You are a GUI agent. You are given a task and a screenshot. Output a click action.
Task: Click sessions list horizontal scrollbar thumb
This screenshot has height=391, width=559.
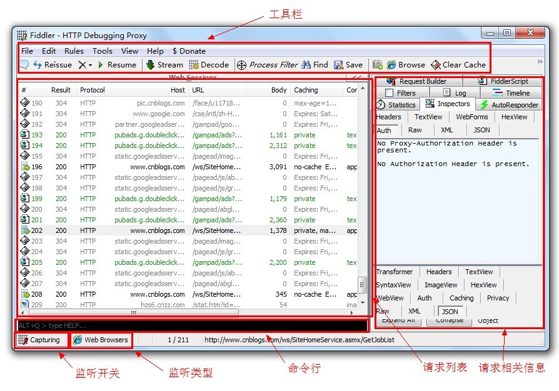tap(134, 313)
